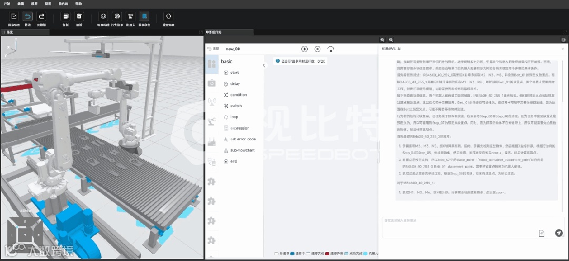Click the zoom-out magnifier icon
The height and width of the screenshot is (261, 569).
[391, 40]
